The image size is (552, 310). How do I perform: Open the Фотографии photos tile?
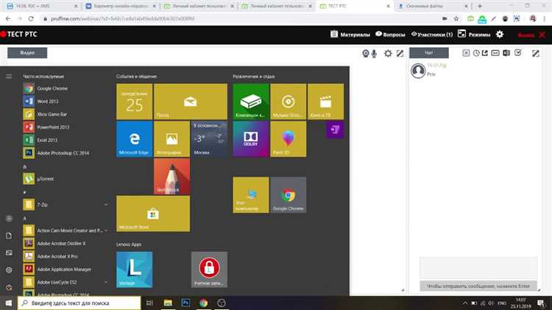tap(171, 138)
